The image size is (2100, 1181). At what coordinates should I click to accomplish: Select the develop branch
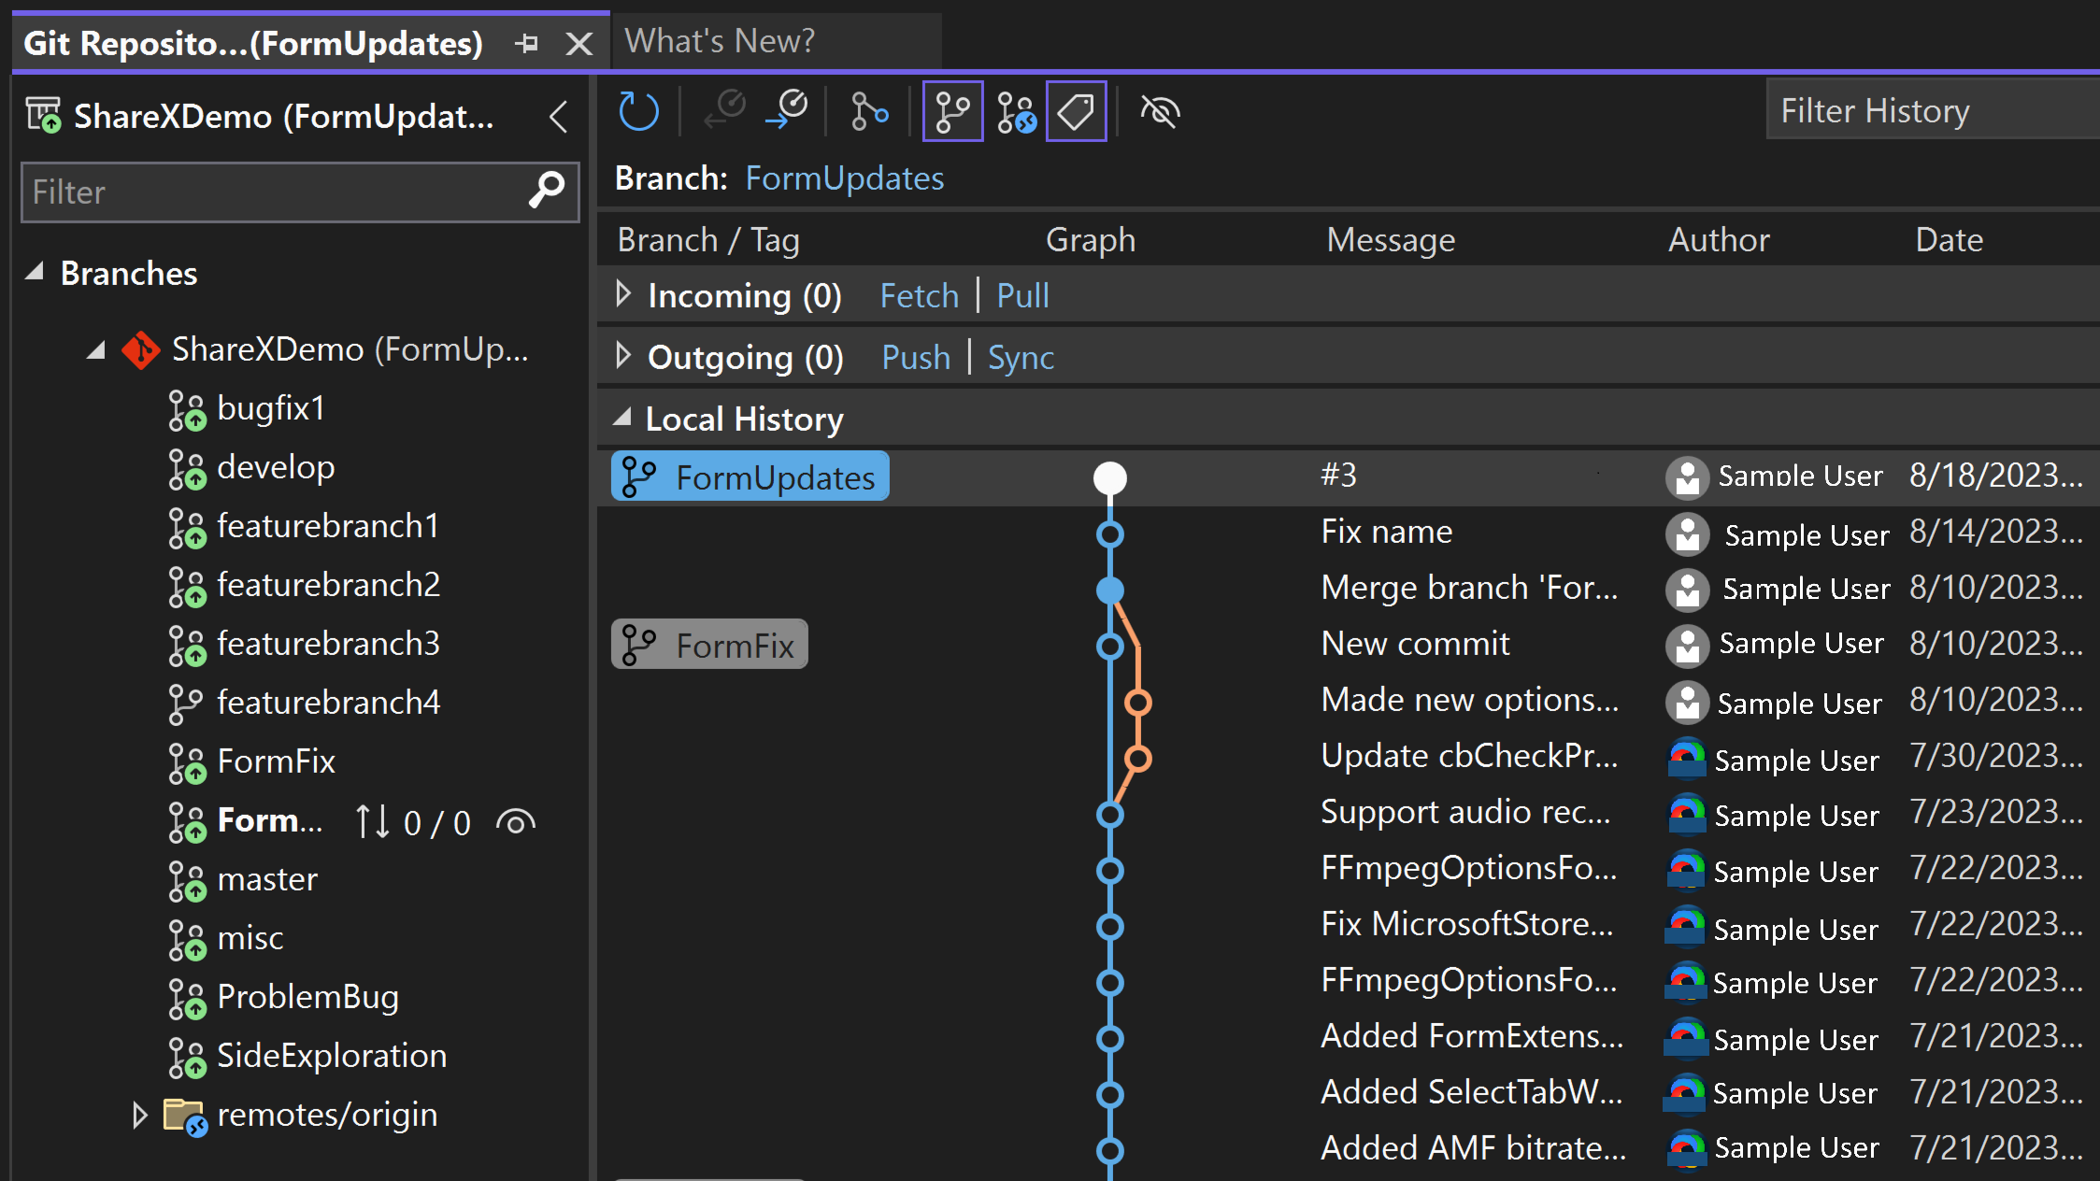276,467
